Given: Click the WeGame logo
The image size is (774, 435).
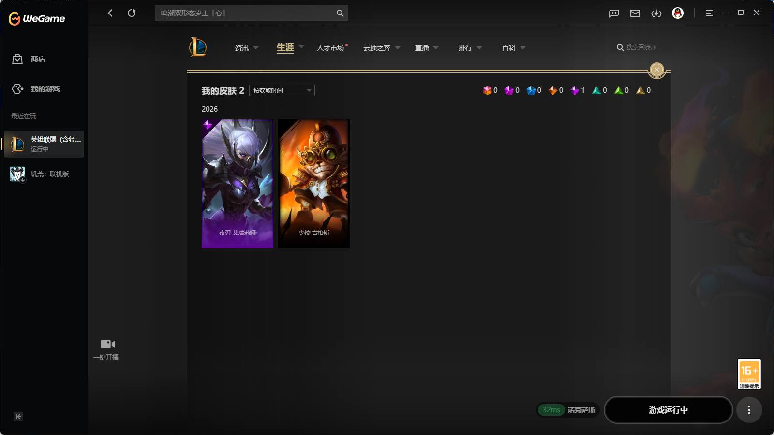Looking at the screenshot, I should point(37,18).
